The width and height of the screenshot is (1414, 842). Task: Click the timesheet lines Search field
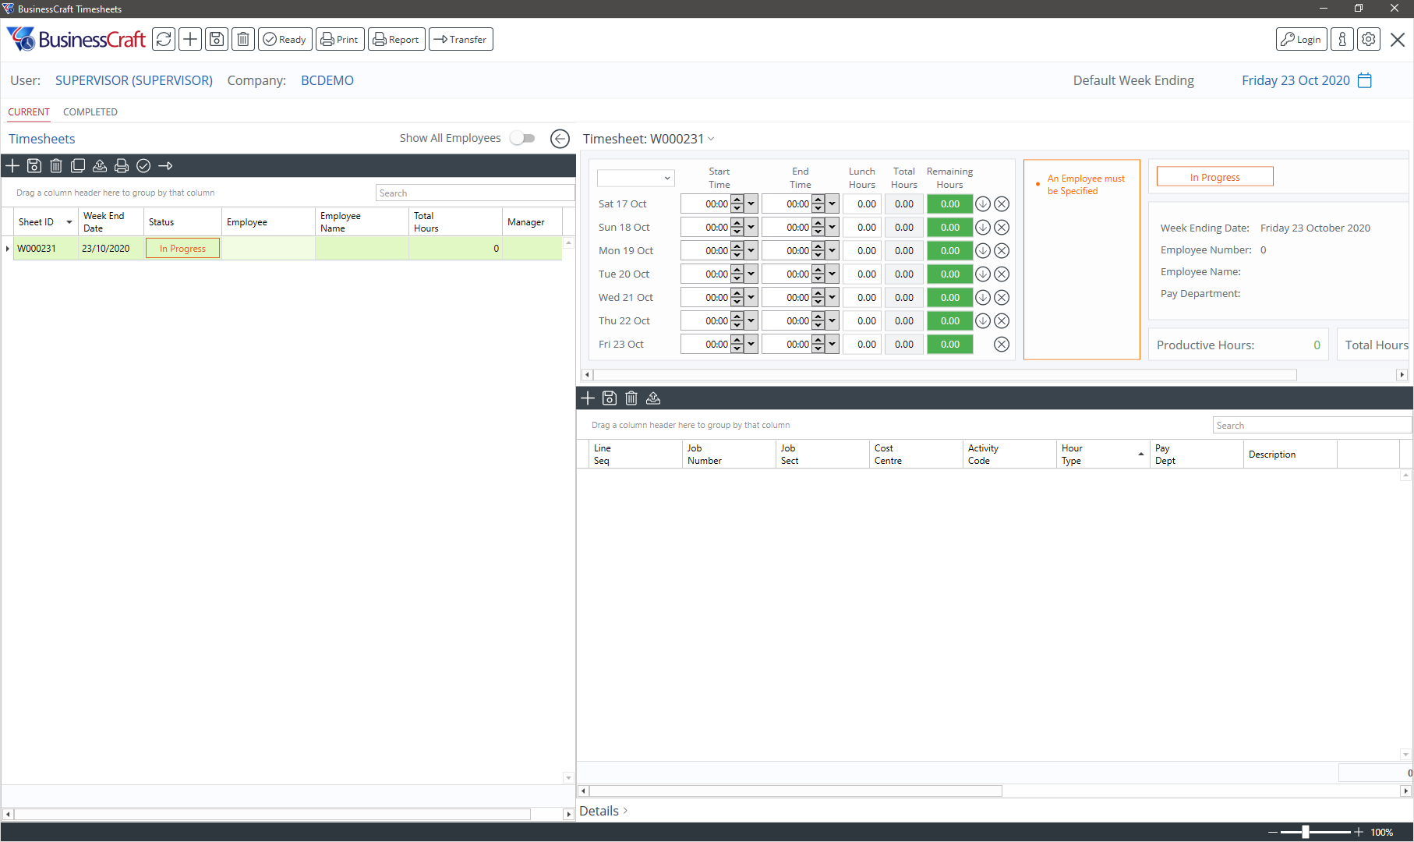(1312, 425)
